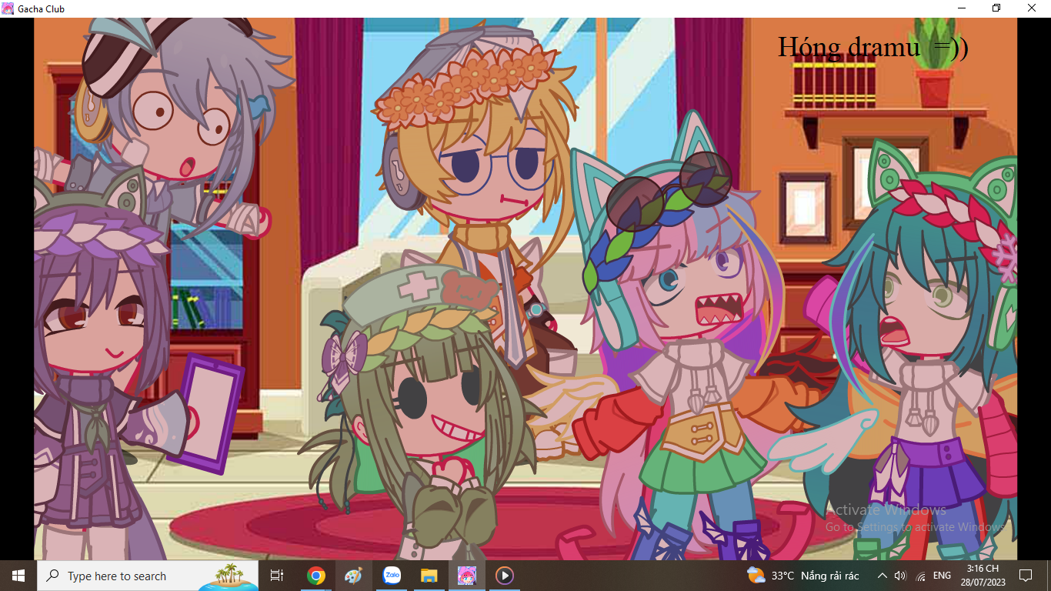Open the notification center icon
Image resolution: width=1051 pixels, height=591 pixels.
(x=1025, y=576)
